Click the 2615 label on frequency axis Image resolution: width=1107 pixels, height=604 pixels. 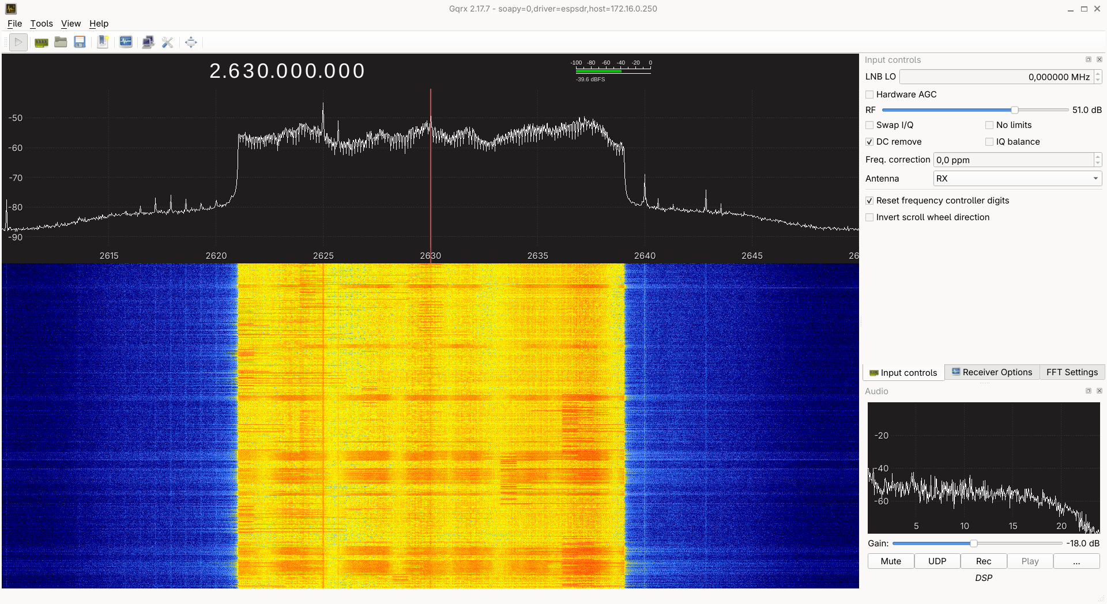(x=109, y=256)
